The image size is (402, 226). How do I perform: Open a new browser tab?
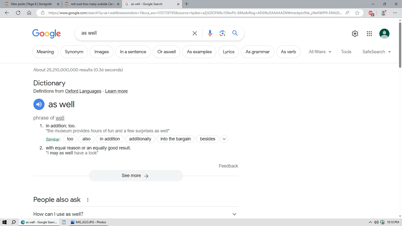(186, 4)
